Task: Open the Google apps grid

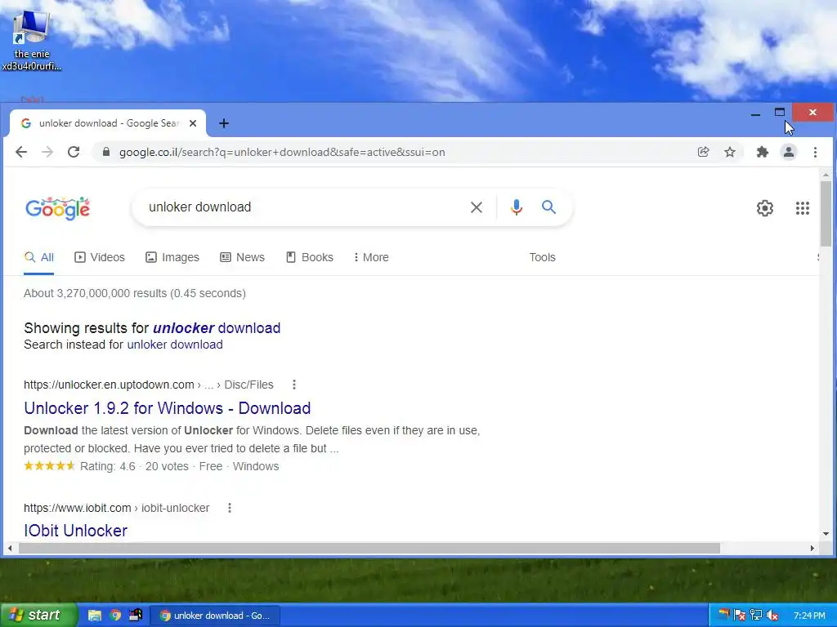Action: [x=803, y=208]
